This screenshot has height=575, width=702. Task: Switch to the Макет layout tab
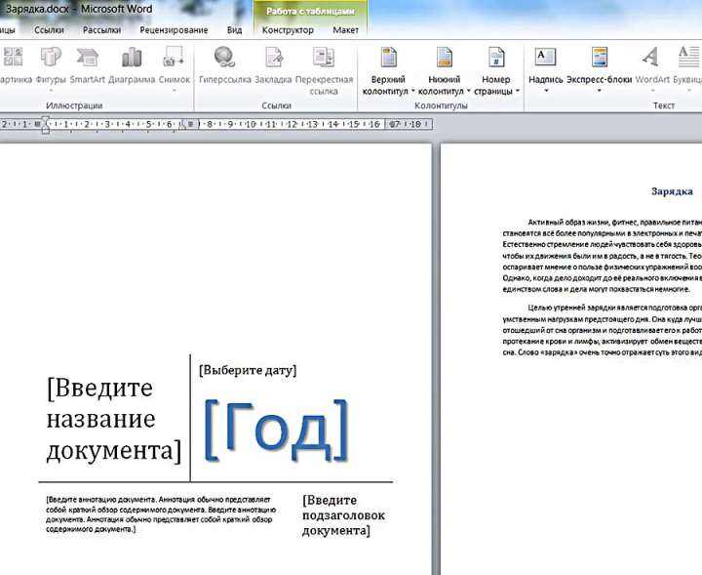(345, 30)
